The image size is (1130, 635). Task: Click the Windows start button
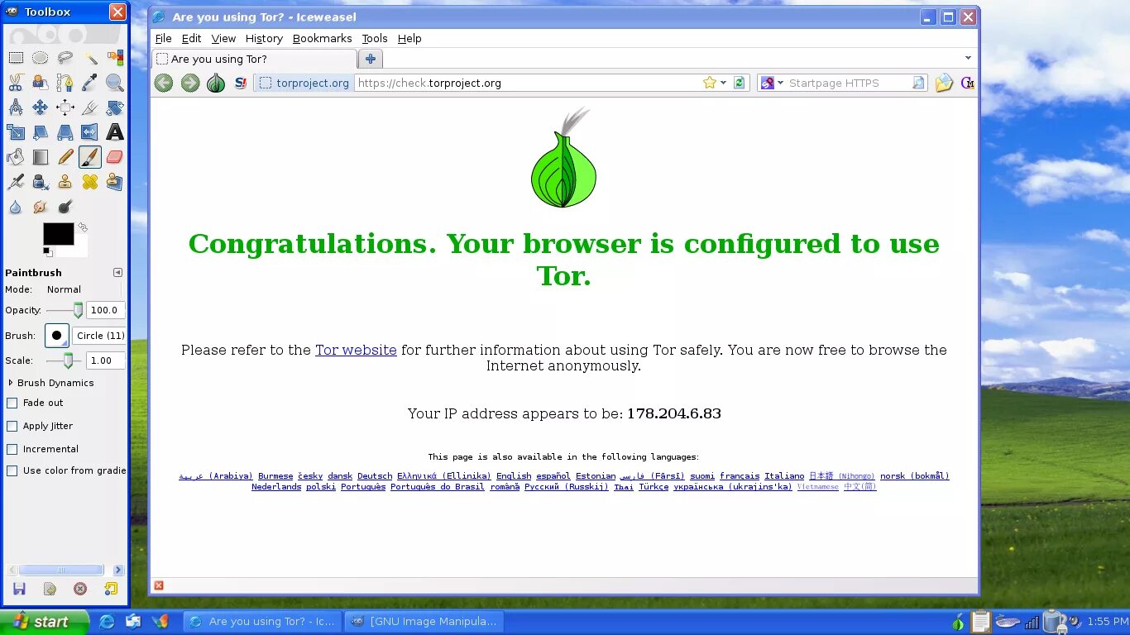point(45,622)
